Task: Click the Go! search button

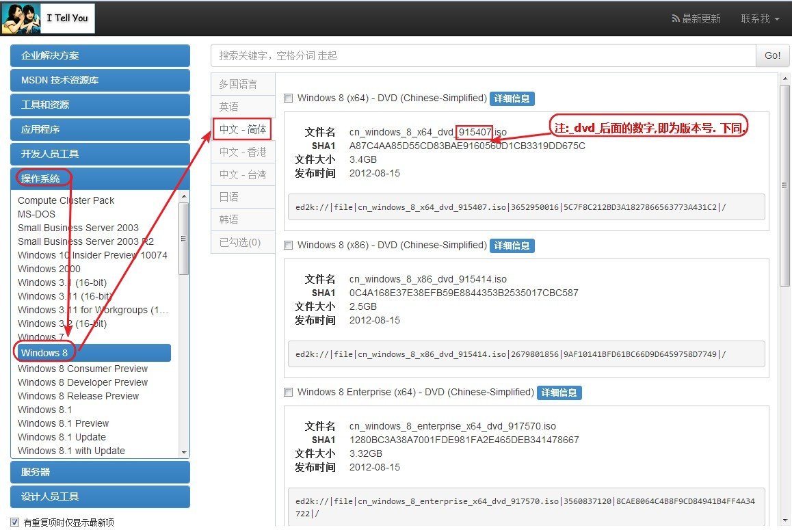Action: (x=772, y=55)
